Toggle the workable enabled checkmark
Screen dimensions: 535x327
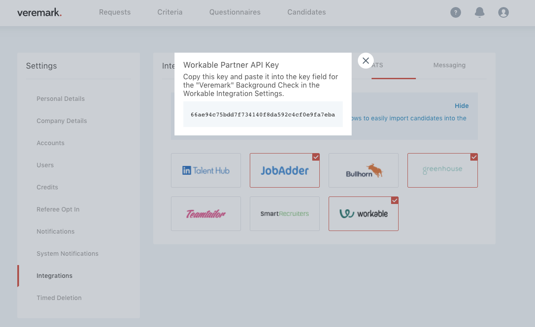coord(395,200)
